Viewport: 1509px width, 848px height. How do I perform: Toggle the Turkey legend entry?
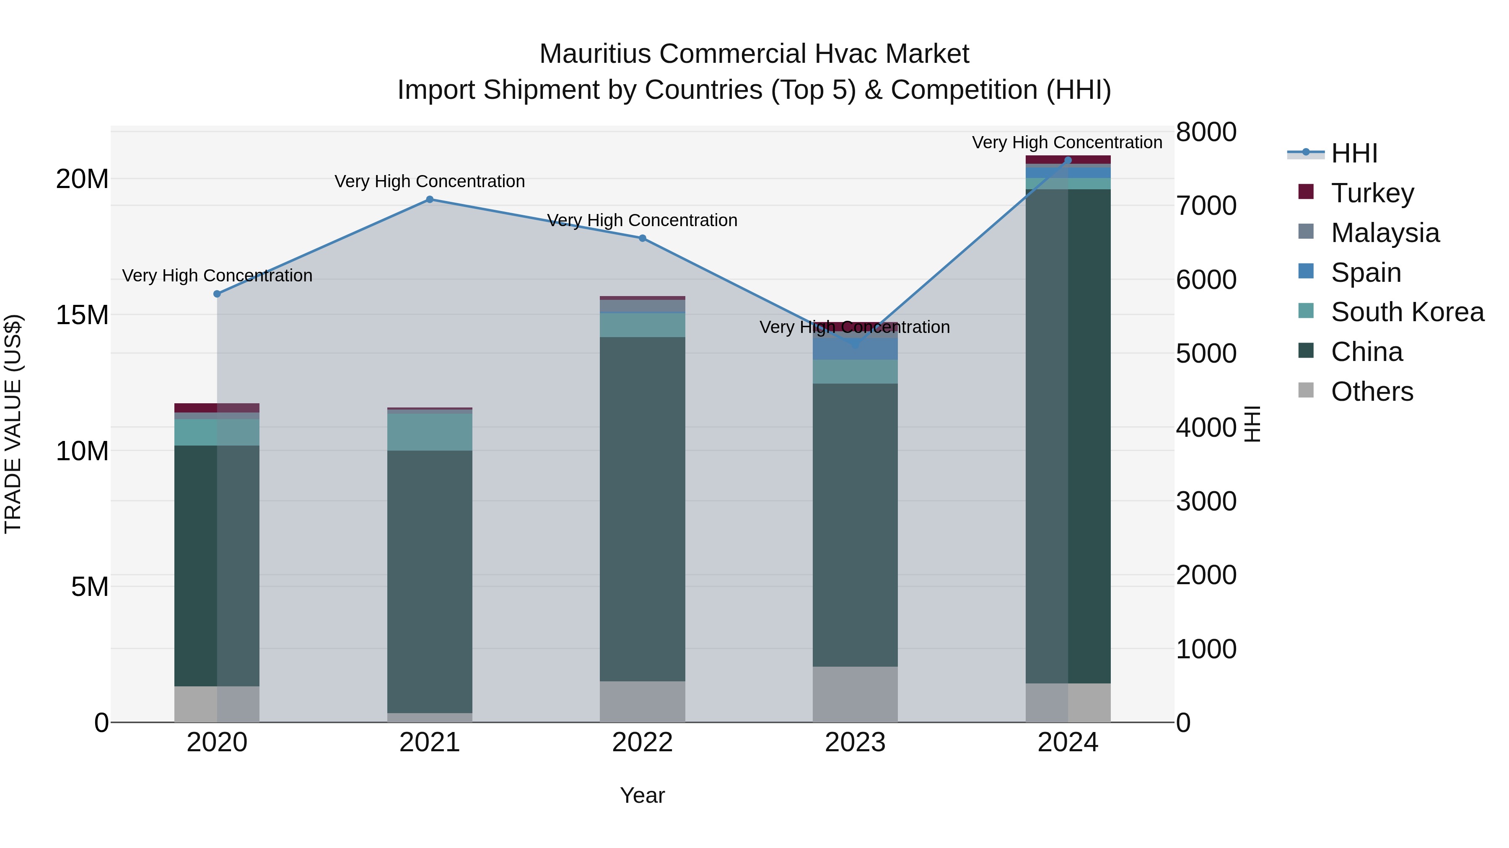[1356, 193]
